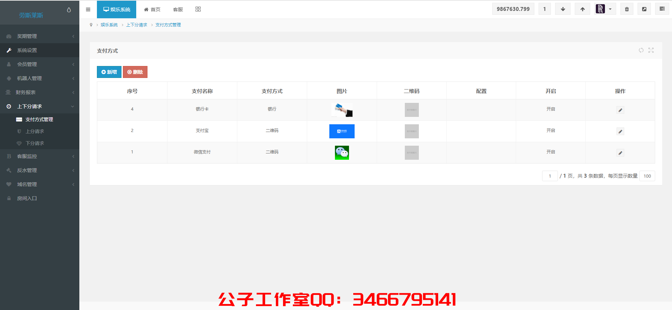This screenshot has height=310, width=672.
Task: Click the location pin icon in breadcrumb
Action: (91, 25)
